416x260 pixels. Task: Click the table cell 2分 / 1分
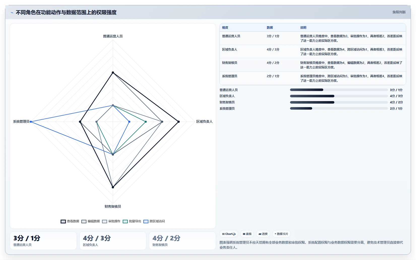(x=273, y=76)
